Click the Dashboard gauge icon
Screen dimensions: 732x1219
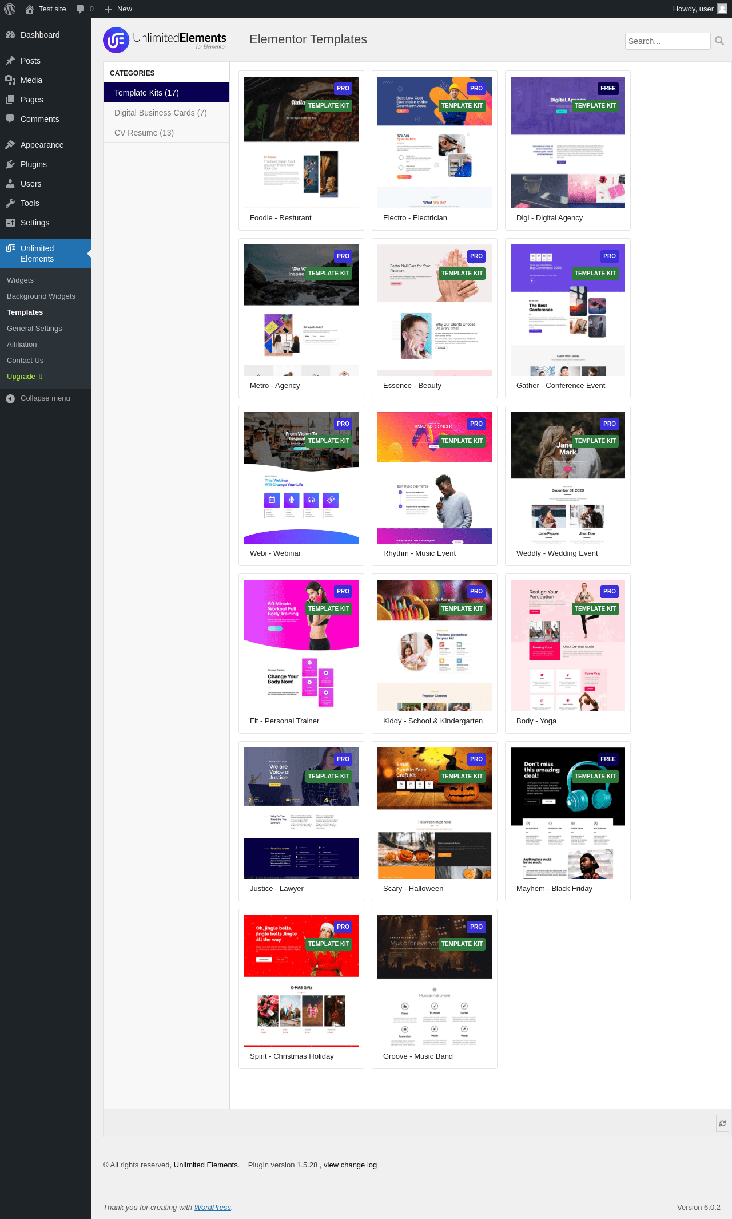tap(10, 35)
